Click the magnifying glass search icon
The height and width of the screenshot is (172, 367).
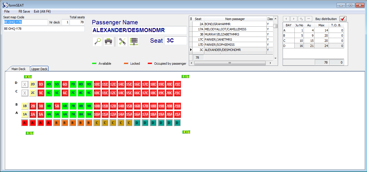tap(98, 41)
